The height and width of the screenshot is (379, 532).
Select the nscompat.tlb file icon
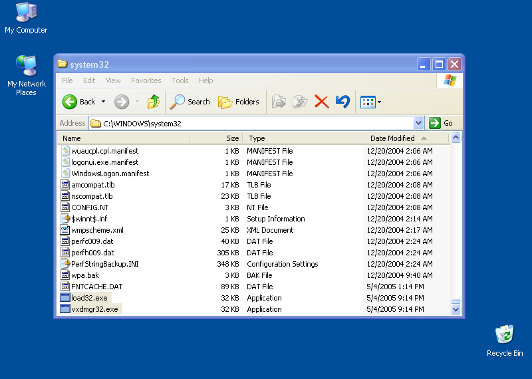[65, 195]
